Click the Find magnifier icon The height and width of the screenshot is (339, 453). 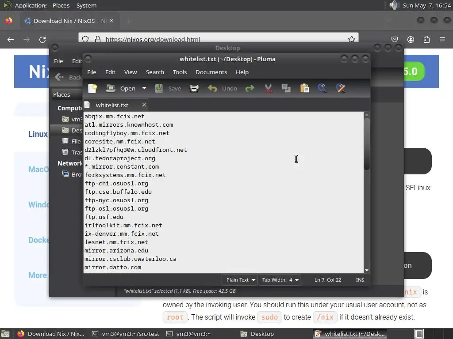click(x=322, y=88)
